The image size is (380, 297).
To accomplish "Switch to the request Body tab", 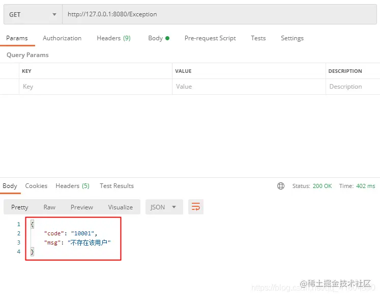I will point(159,38).
